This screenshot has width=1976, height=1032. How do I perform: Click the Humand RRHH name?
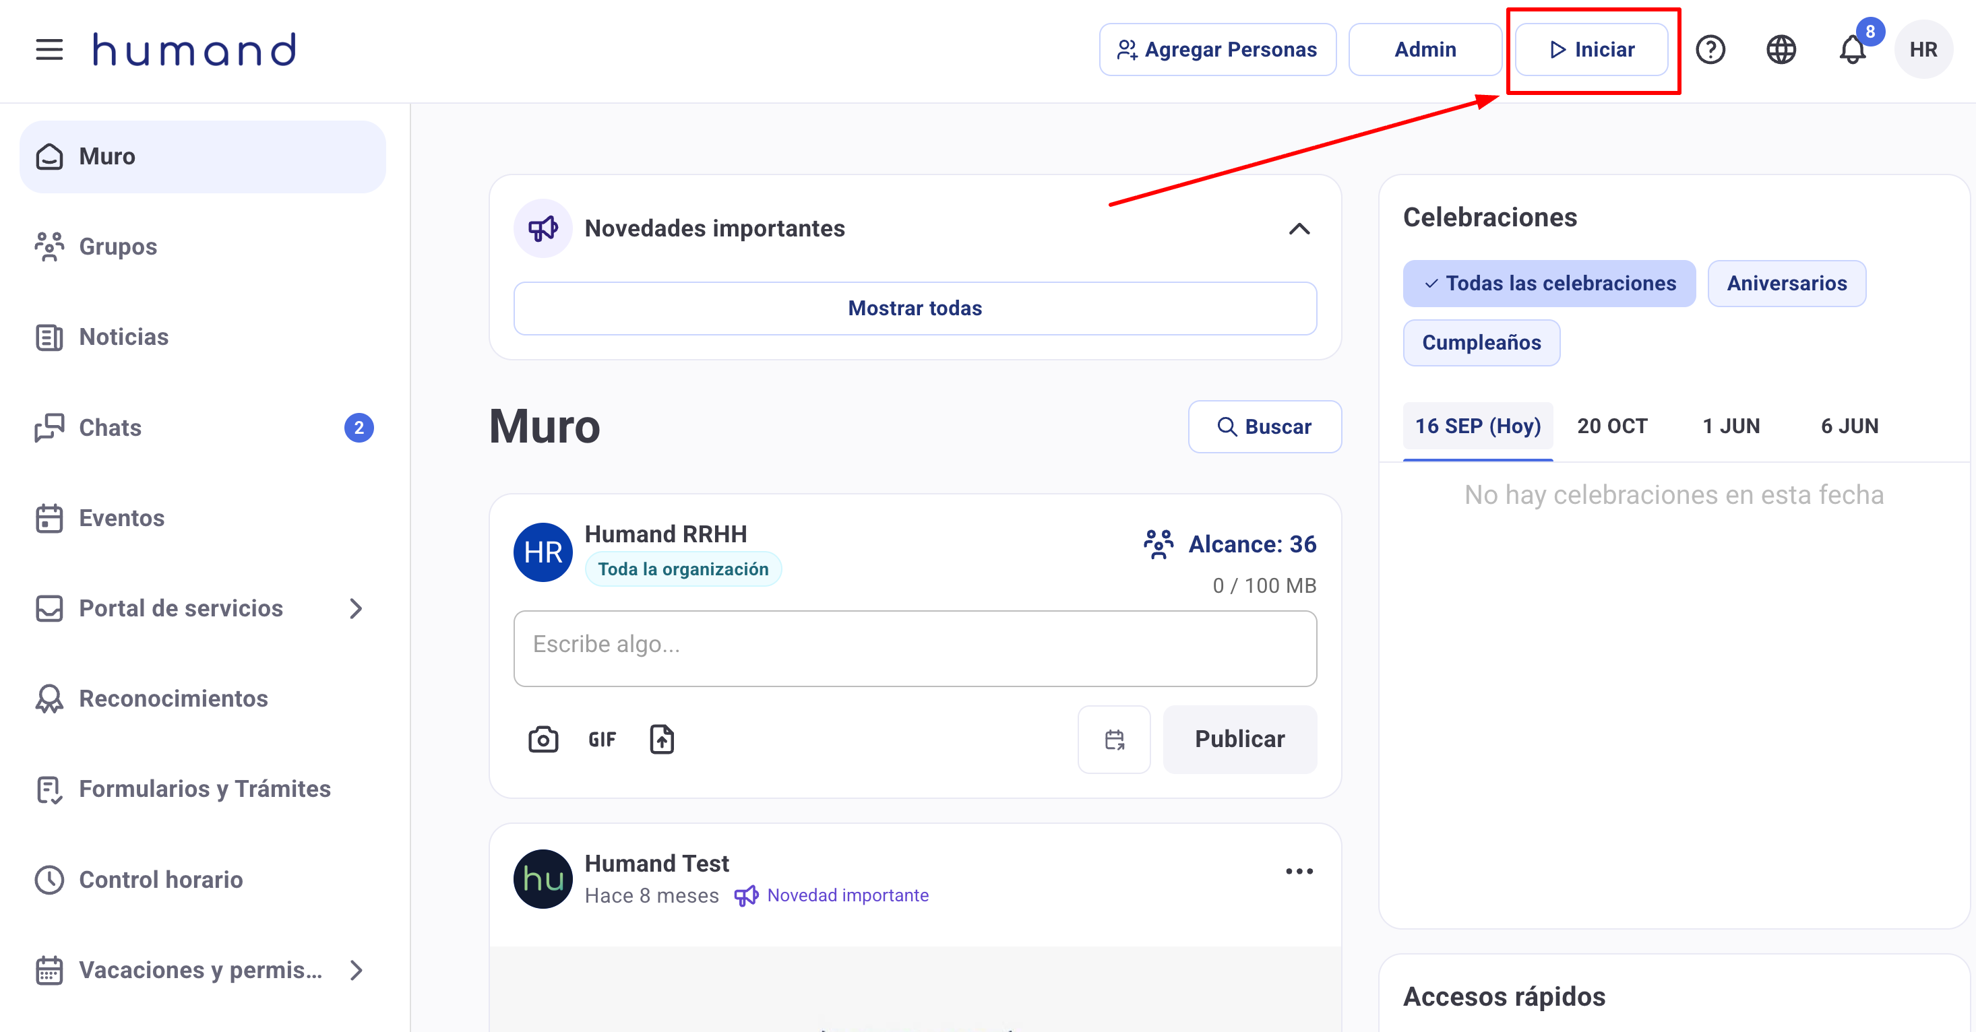(666, 534)
